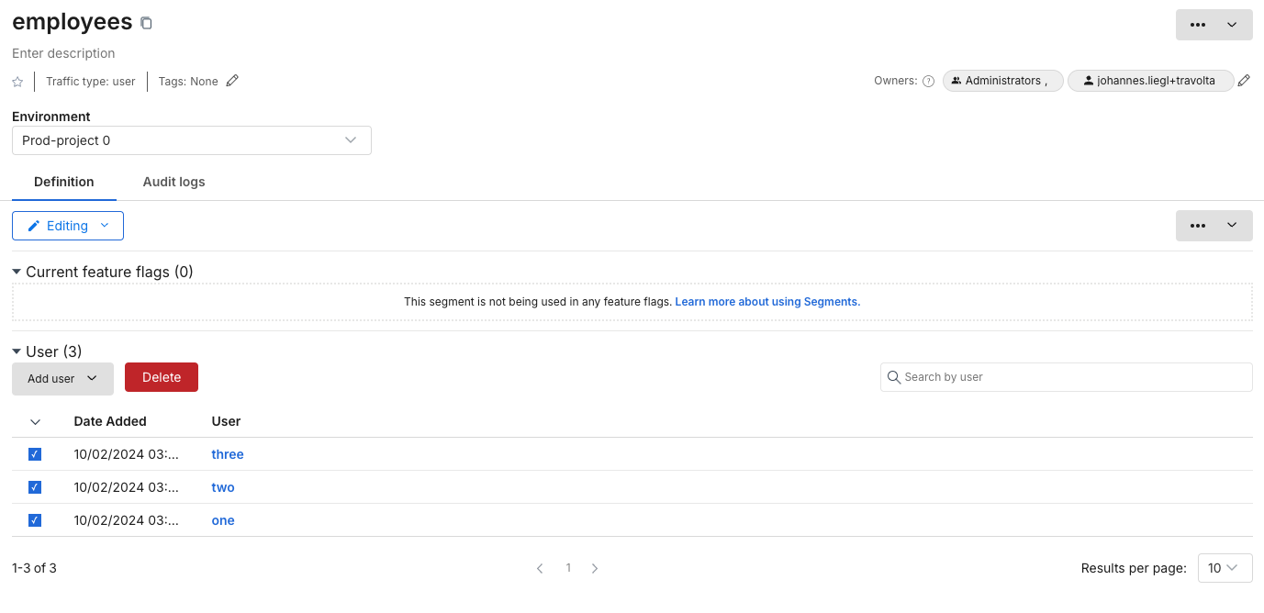Open the Results per page dropdown

(1225, 568)
